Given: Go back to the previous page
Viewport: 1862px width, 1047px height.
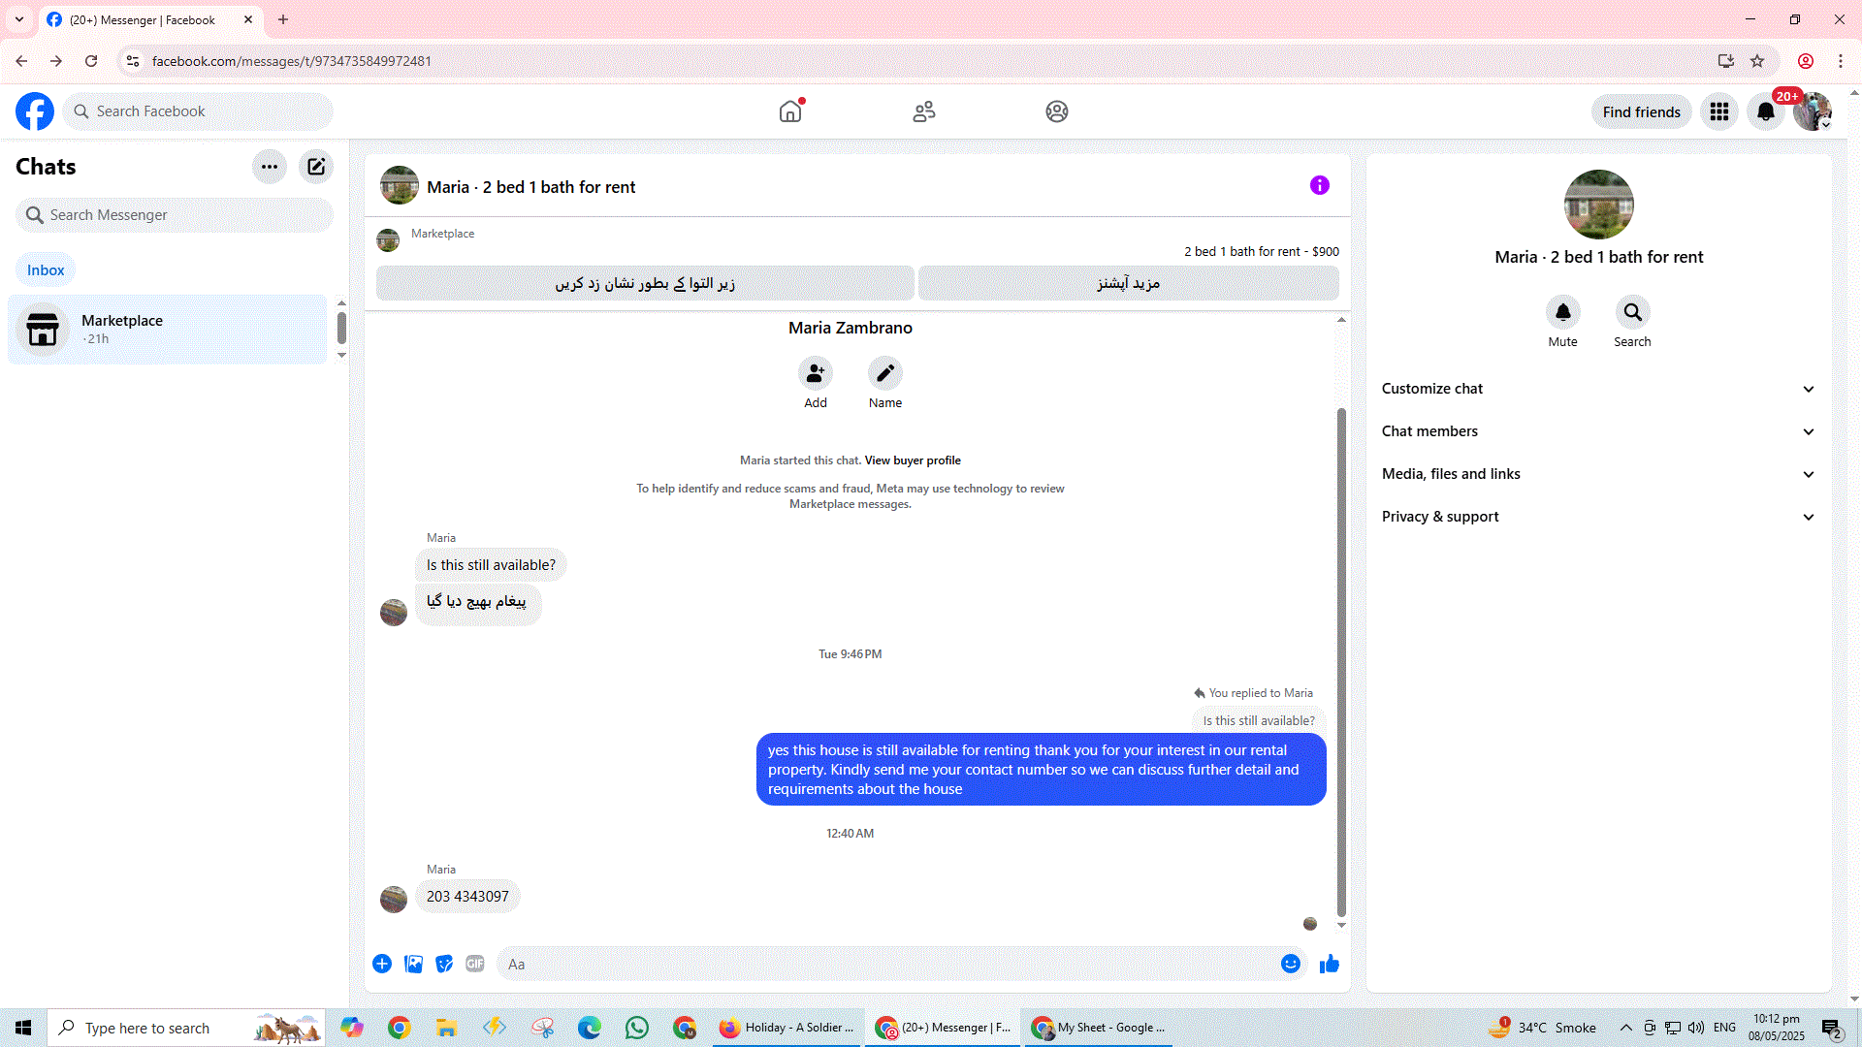Looking at the screenshot, I should click(x=21, y=61).
